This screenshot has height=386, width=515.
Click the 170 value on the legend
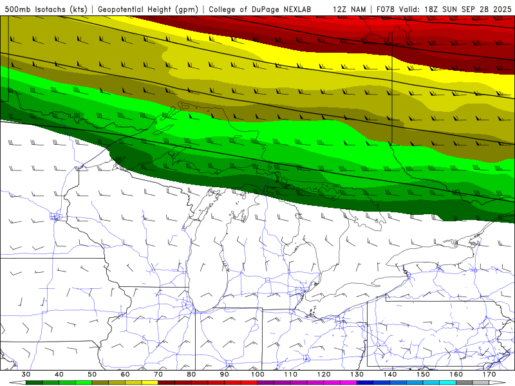(489, 374)
